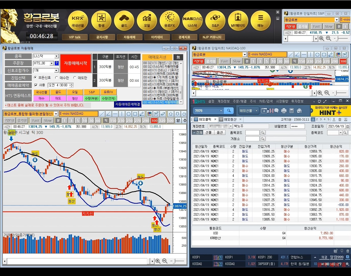The height and width of the screenshot is (276, 351).
Task: Select pencil drawing tool in main chart
Action: point(142,114)
